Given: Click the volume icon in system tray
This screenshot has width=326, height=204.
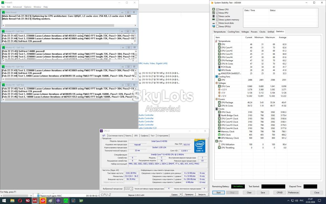Looking at the screenshot, I should coord(296,201).
